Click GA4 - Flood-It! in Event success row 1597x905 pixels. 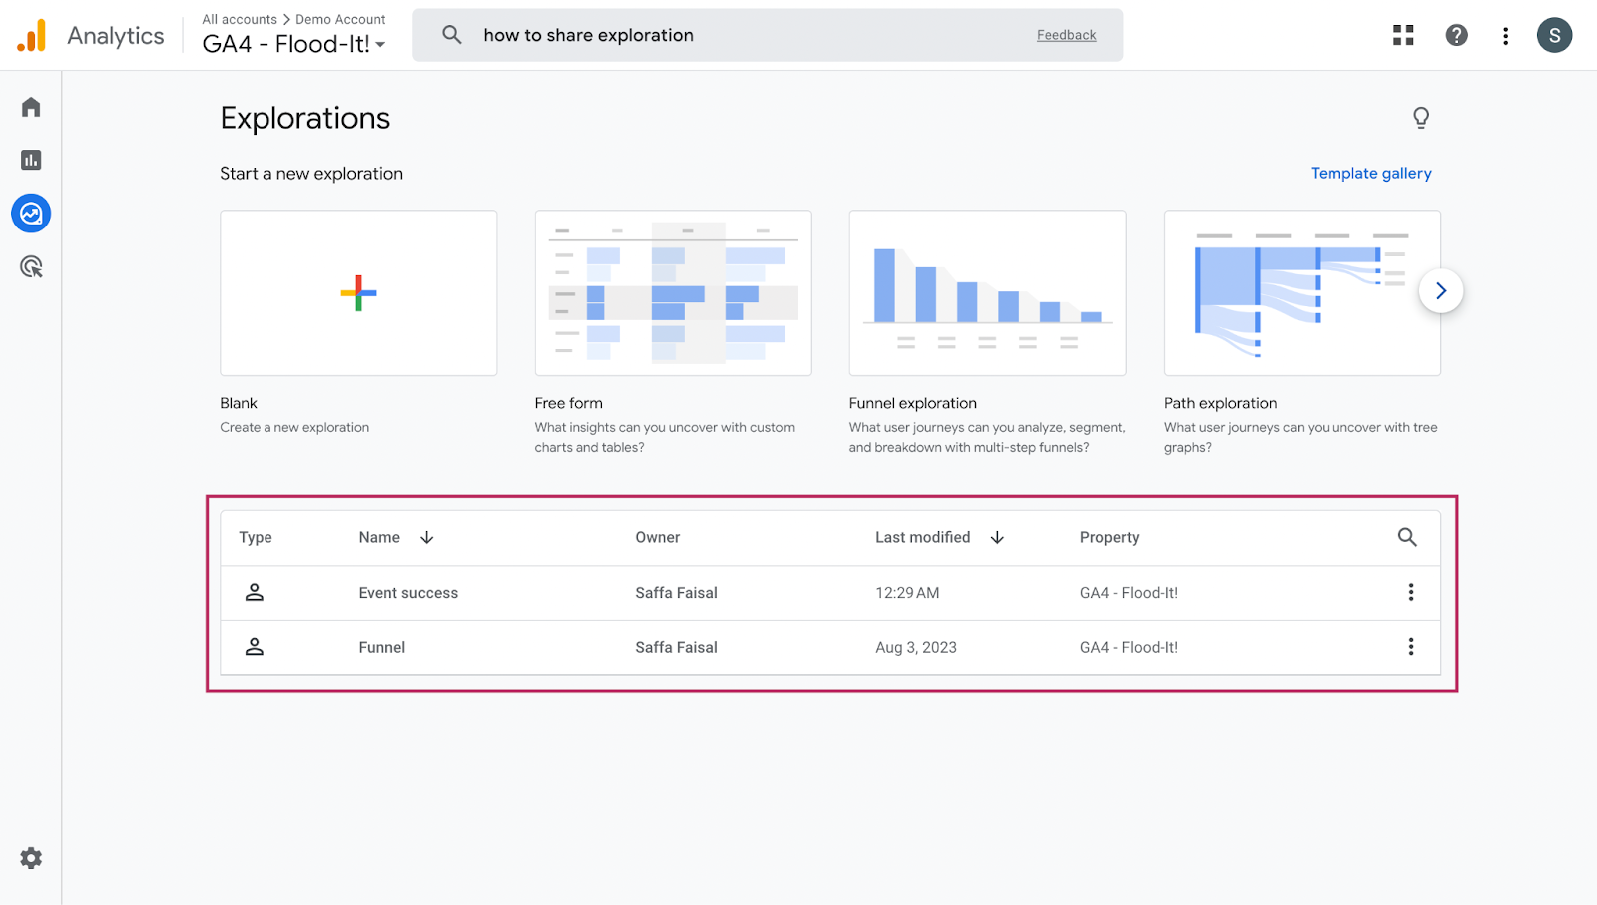tap(1129, 593)
